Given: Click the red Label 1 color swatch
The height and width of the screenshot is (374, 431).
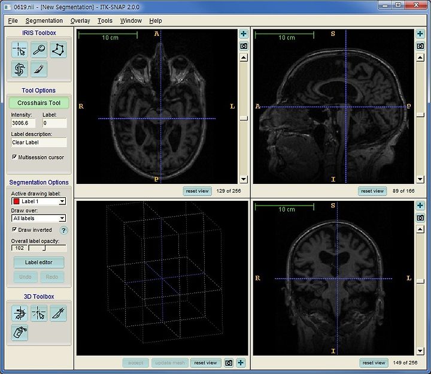Looking at the screenshot, I should (x=16, y=201).
